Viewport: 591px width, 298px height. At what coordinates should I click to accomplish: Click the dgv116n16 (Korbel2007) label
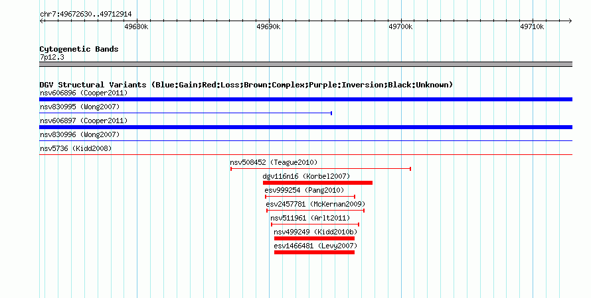(306, 176)
